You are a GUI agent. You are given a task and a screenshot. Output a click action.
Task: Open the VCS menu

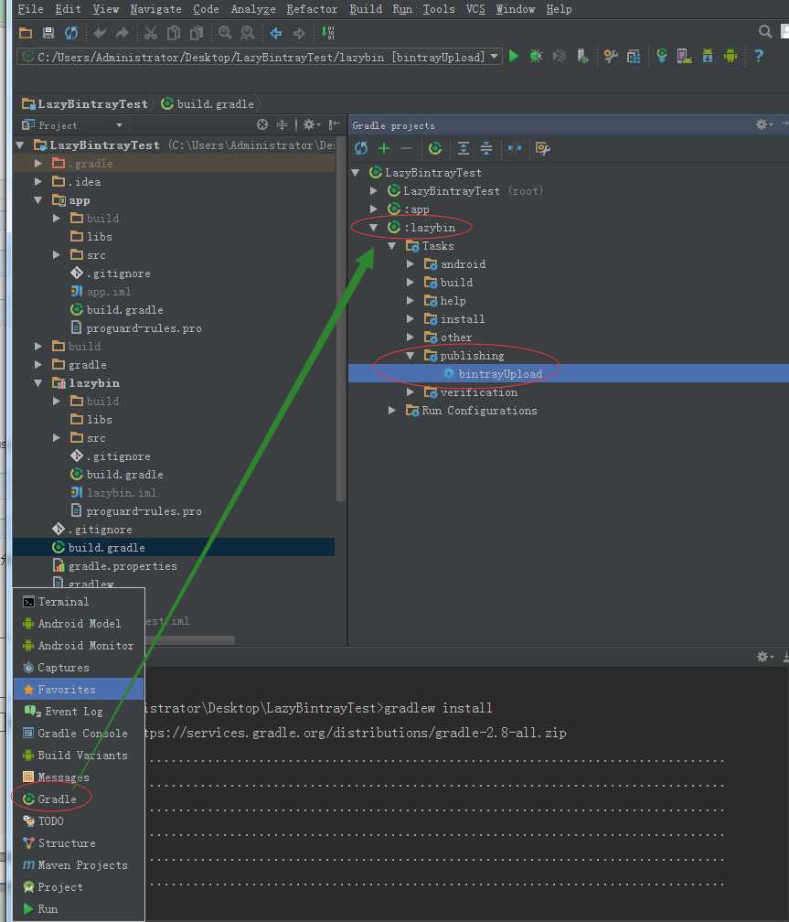tap(475, 9)
